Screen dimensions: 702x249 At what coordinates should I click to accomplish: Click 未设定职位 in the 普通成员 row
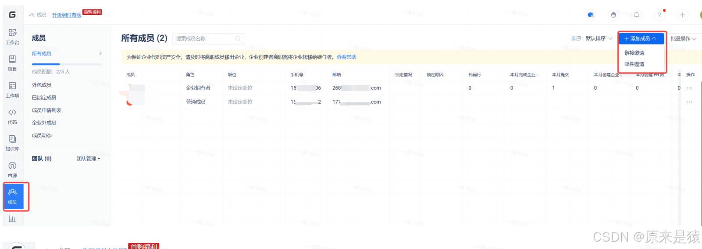click(x=240, y=102)
